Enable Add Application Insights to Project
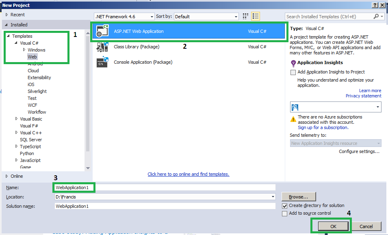 [293, 72]
